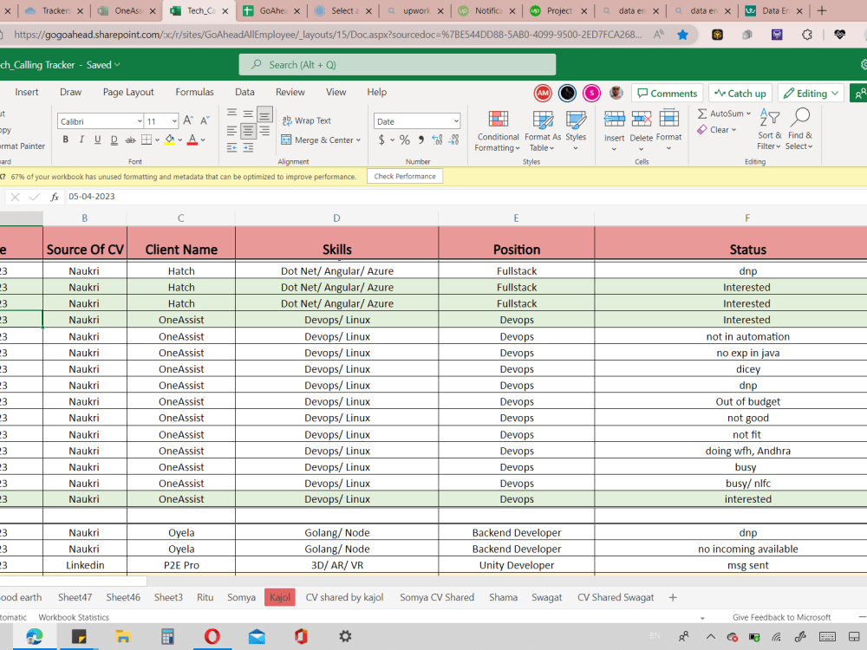Align text right in the cell
867x650 pixels.
pos(264,131)
